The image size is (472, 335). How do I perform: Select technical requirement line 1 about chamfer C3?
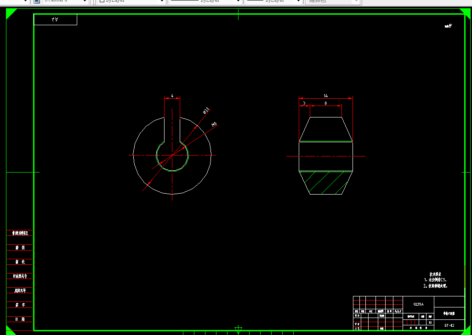[x=435, y=280]
